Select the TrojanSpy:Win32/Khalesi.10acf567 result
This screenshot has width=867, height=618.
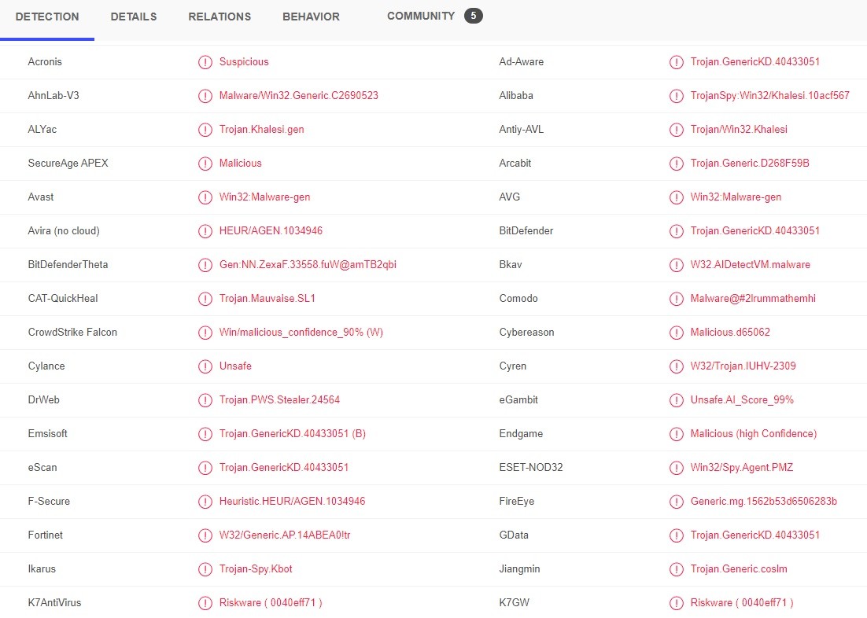(x=769, y=95)
